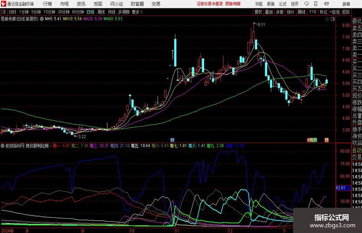Viewport: 362px width, 233px height.
Task: Click MA60: 5.83 indicator value
Action: point(113,19)
